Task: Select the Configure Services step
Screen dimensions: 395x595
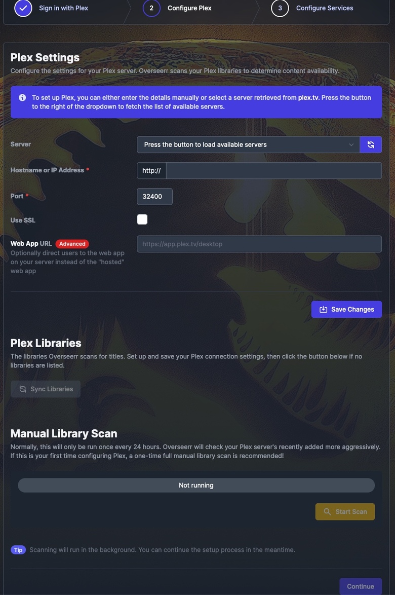Action: (325, 8)
